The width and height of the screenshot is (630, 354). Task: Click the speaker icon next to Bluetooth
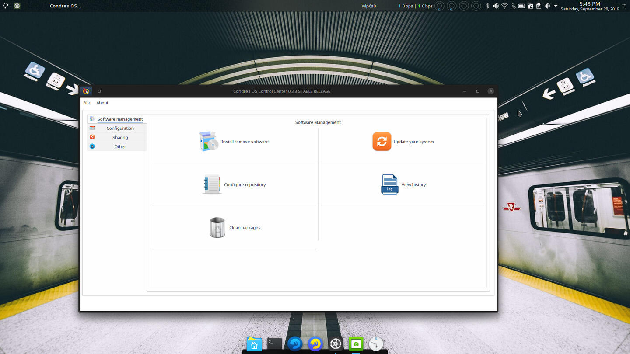tap(496, 6)
